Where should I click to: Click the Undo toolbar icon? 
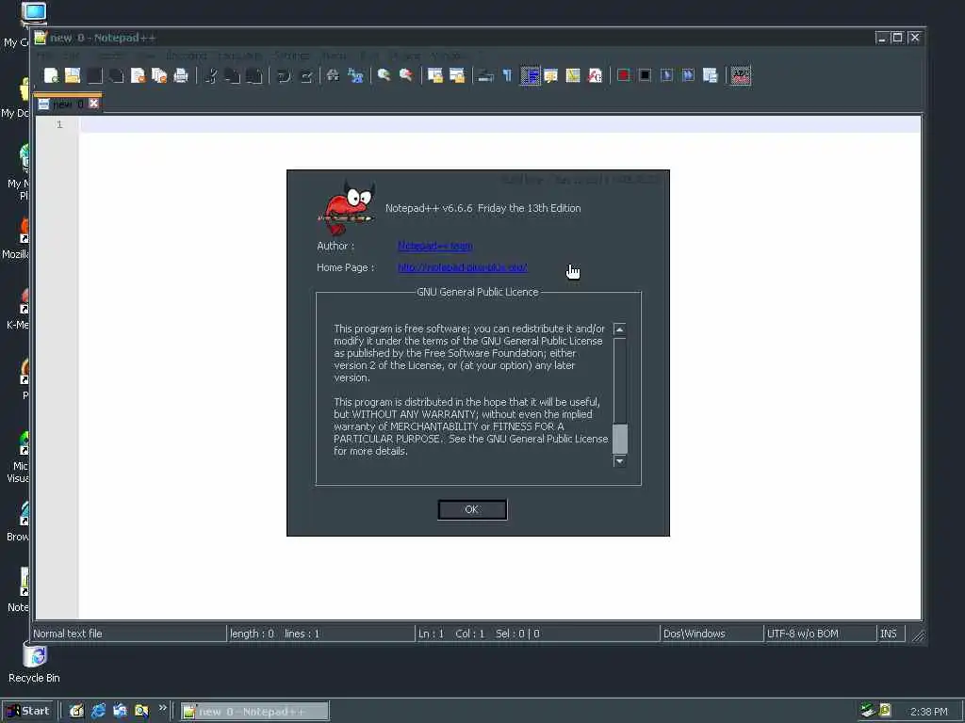coord(283,75)
